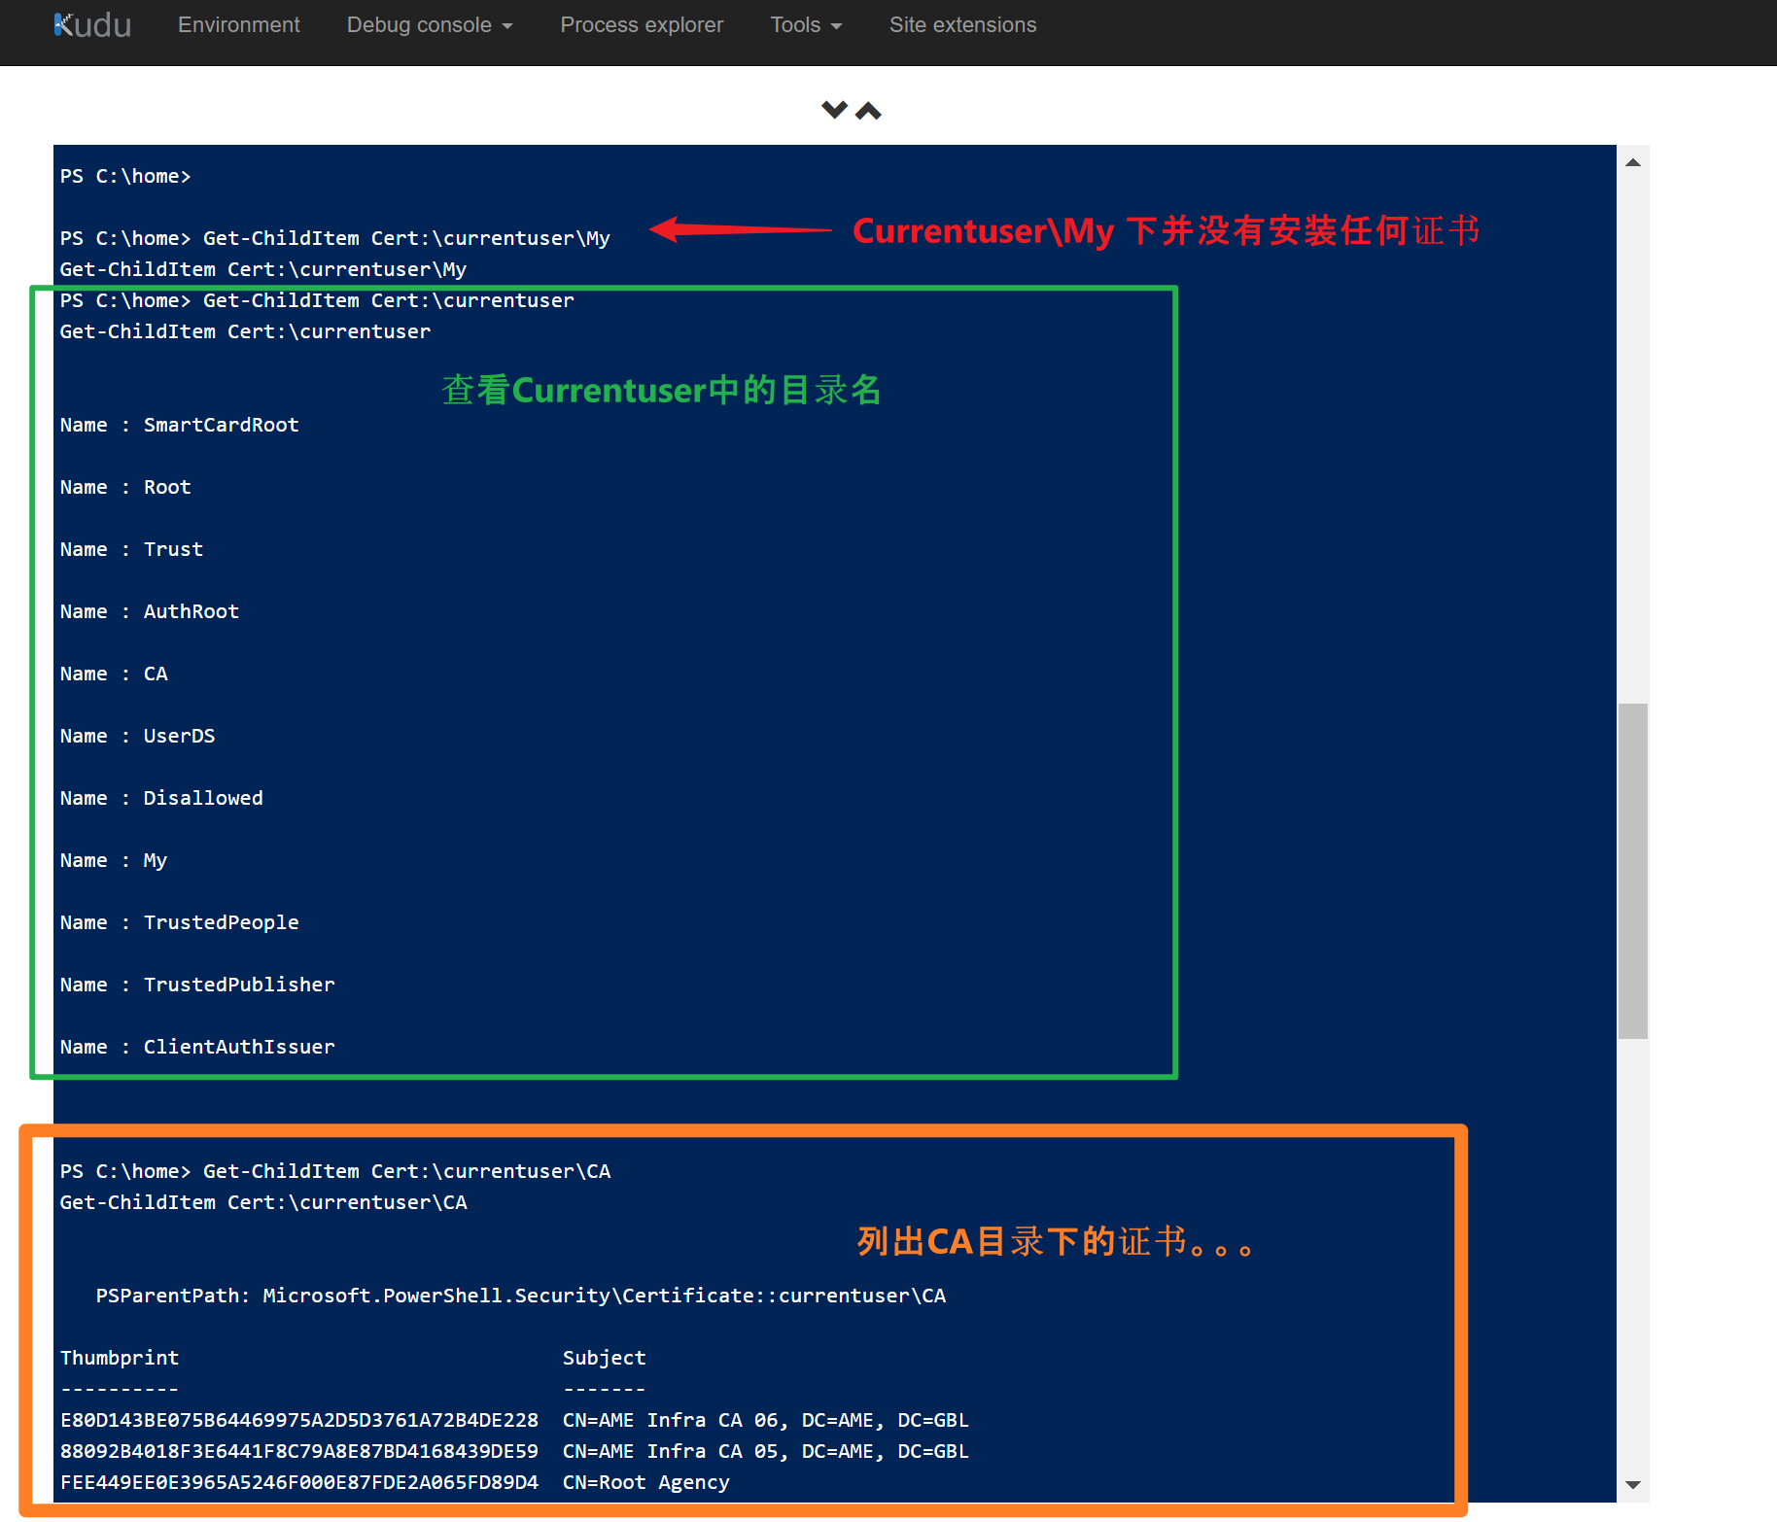This screenshot has height=1522, width=1777.
Task: Click the Thumbprint column header
Action: click(120, 1358)
